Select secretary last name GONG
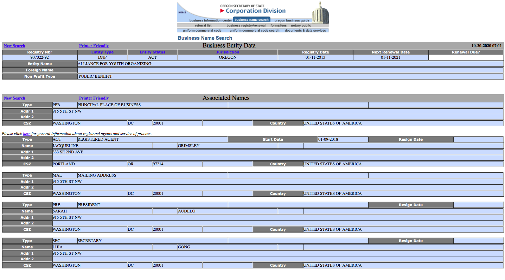Viewport: 505px width, 280px height. (184, 247)
